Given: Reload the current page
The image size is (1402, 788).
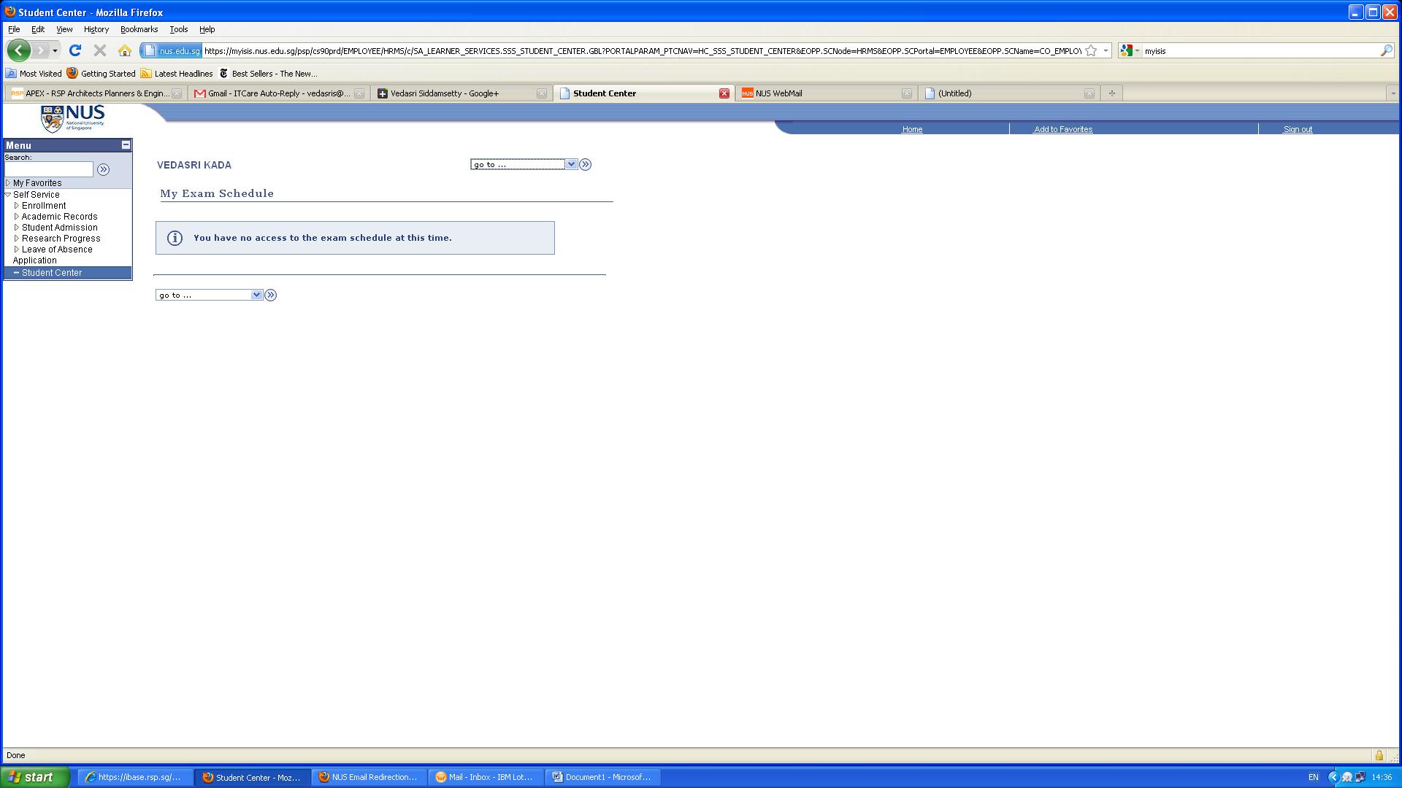Looking at the screenshot, I should [74, 50].
